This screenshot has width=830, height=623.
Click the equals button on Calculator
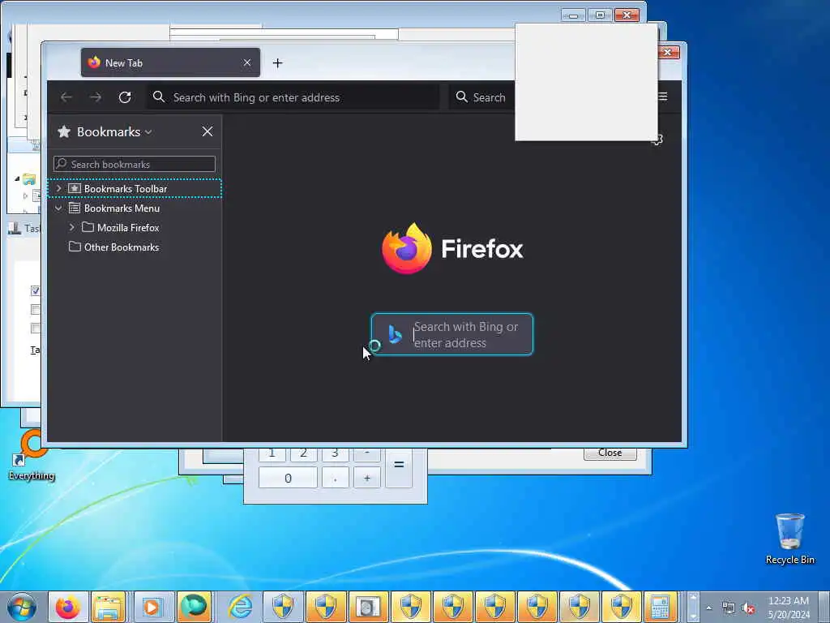coord(399,465)
